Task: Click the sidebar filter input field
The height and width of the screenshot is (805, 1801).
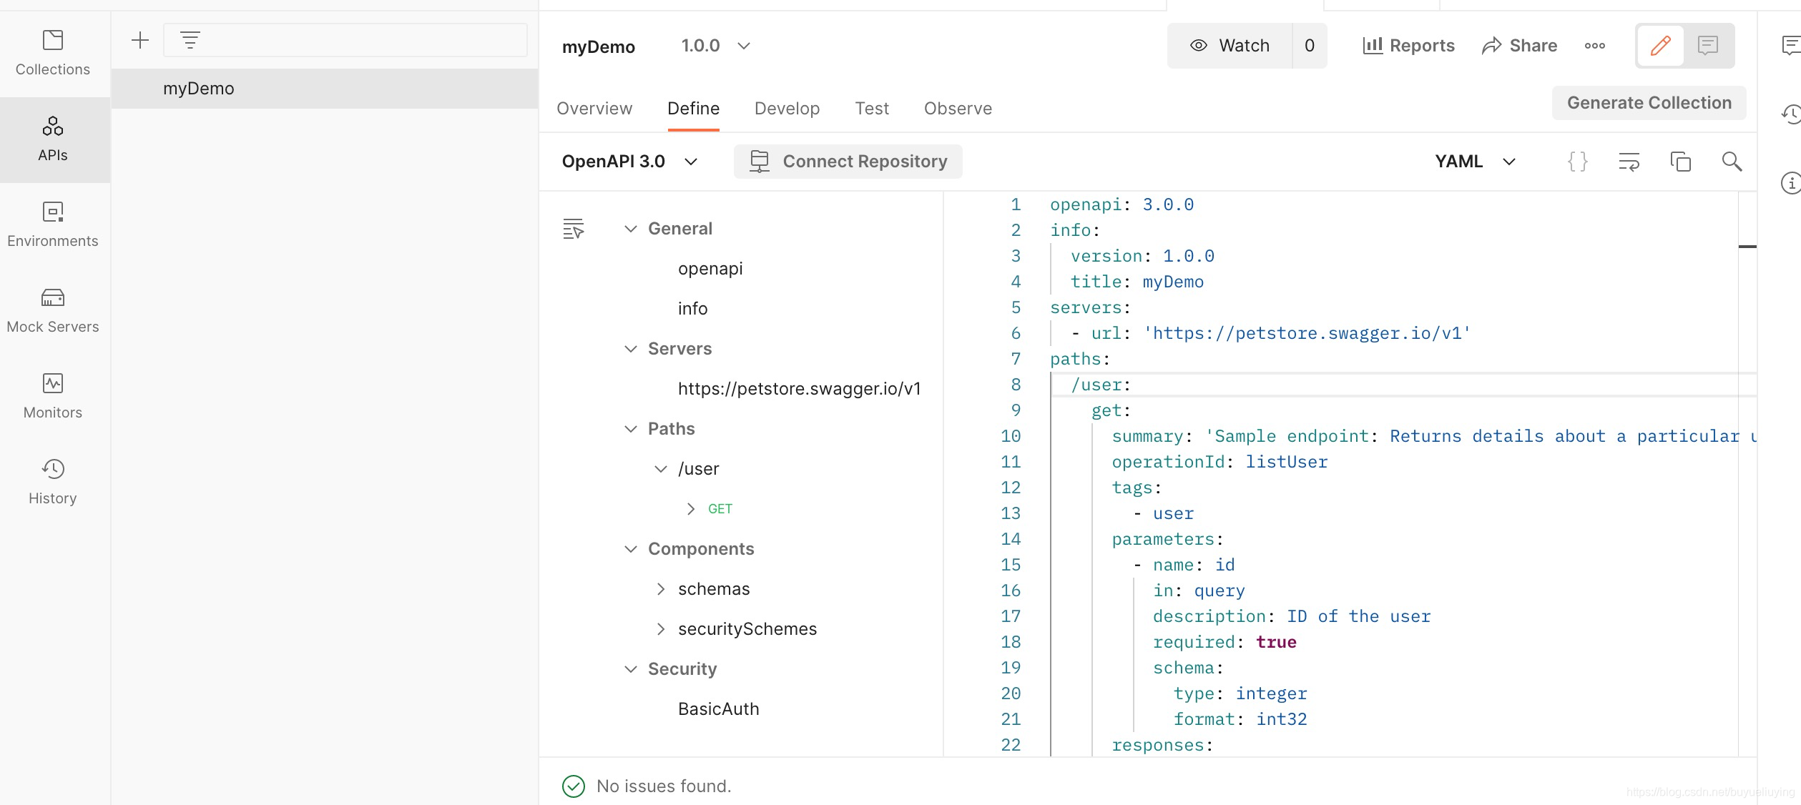Action: [x=345, y=40]
